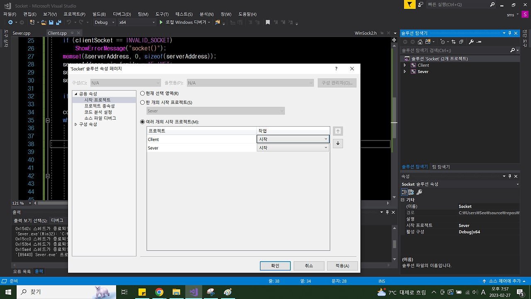Click the Open File folder icon

pos(43,22)
